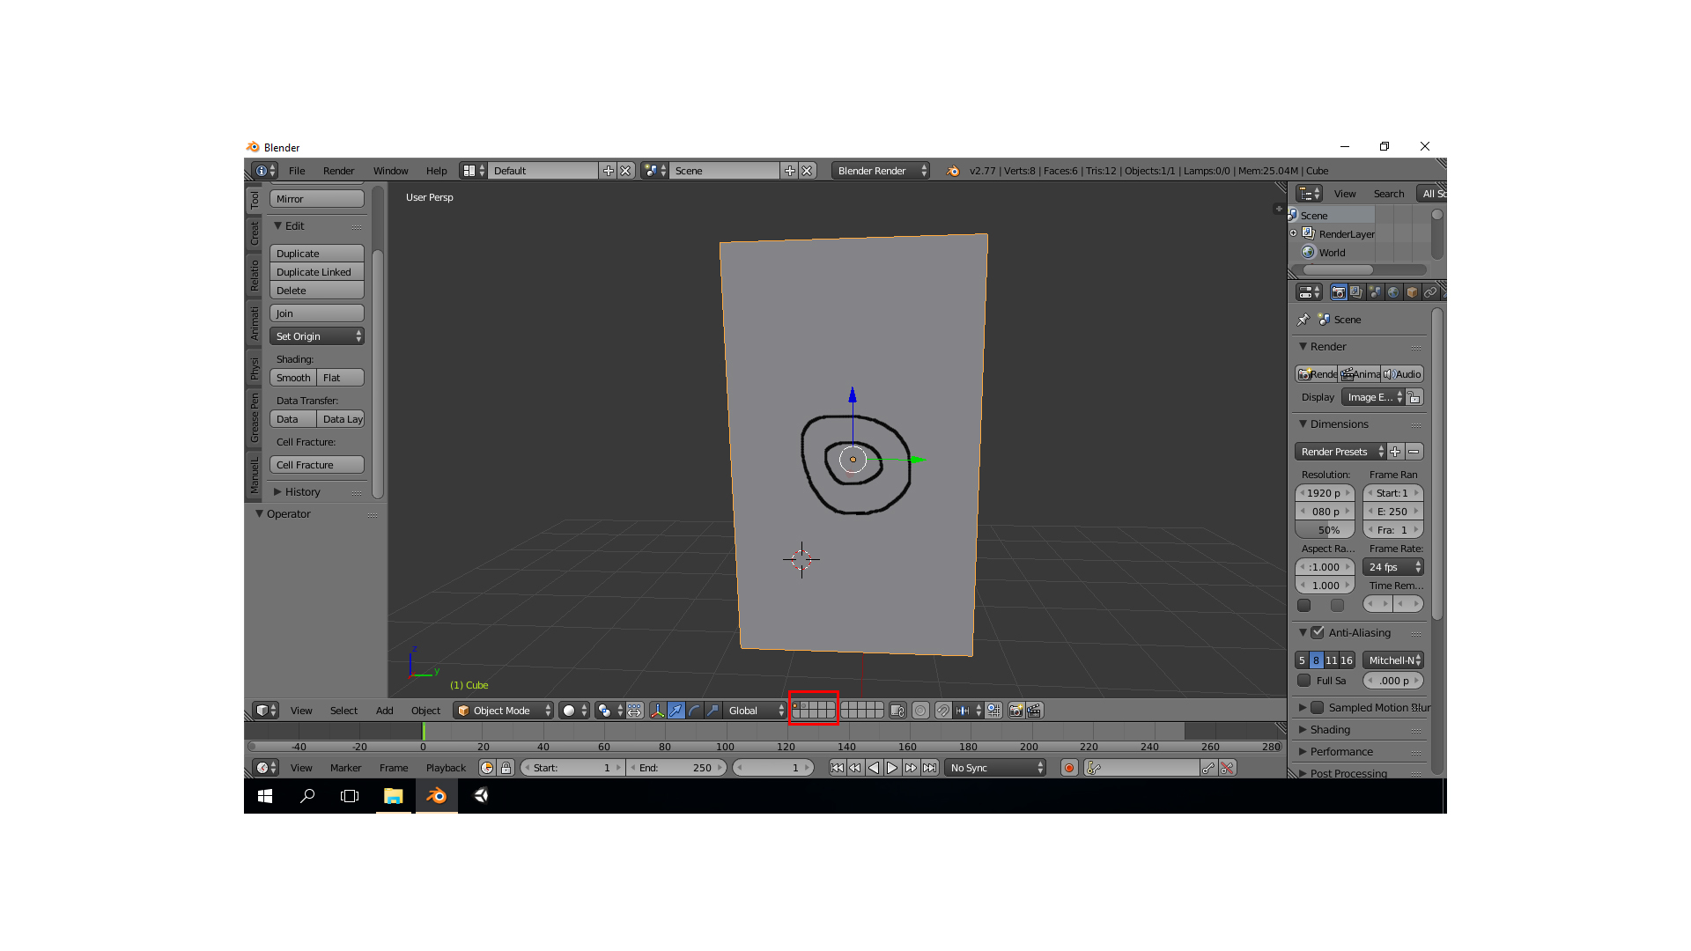
Task: Click the Smooth shading button
Action: 292,378
